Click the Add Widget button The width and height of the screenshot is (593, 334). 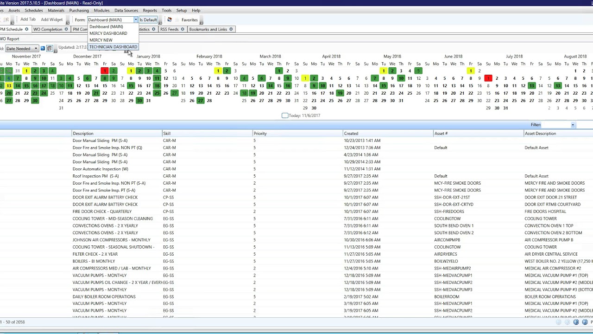[x=51, y=19]
